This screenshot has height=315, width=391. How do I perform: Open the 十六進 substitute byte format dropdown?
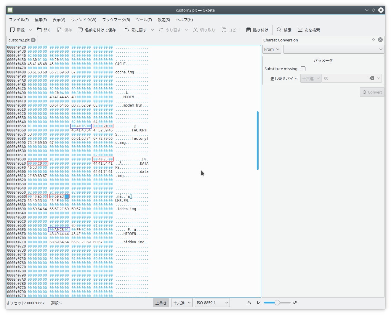(x=311, y=78)
